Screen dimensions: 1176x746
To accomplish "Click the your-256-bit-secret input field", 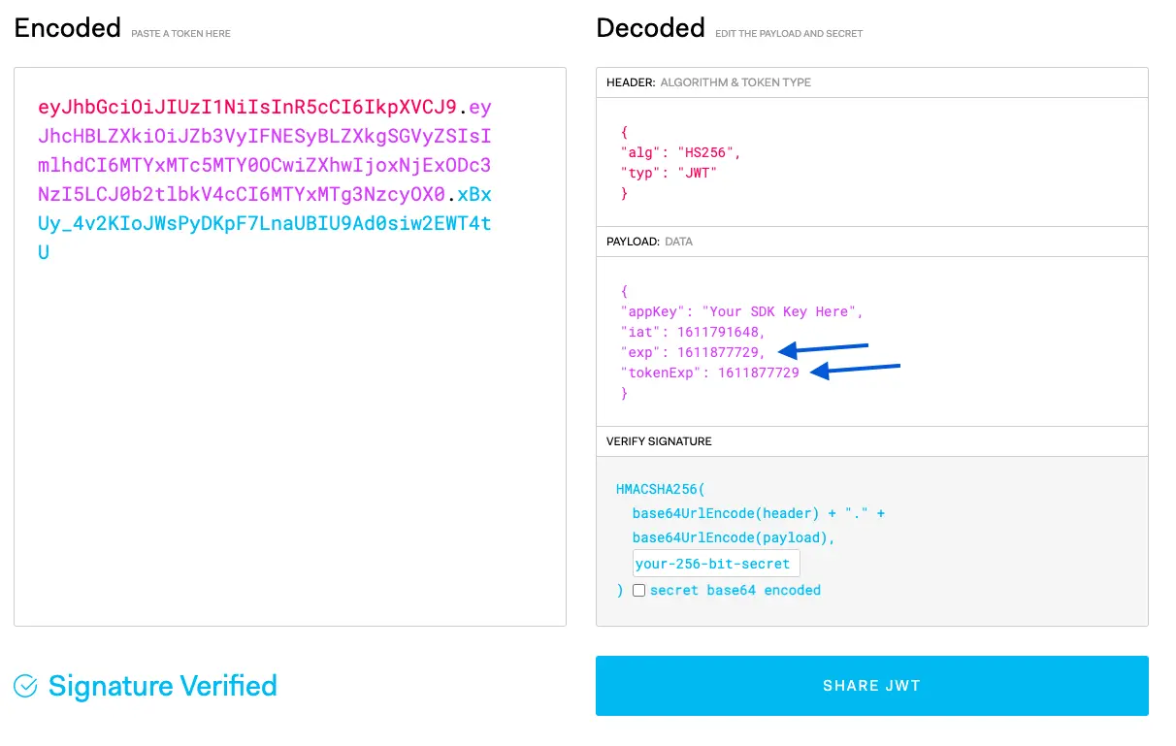I will (715, 563).
